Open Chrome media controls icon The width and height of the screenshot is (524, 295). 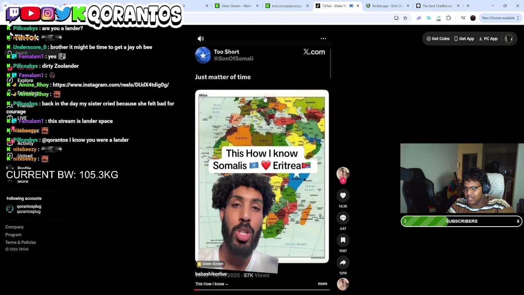(463, 18)
